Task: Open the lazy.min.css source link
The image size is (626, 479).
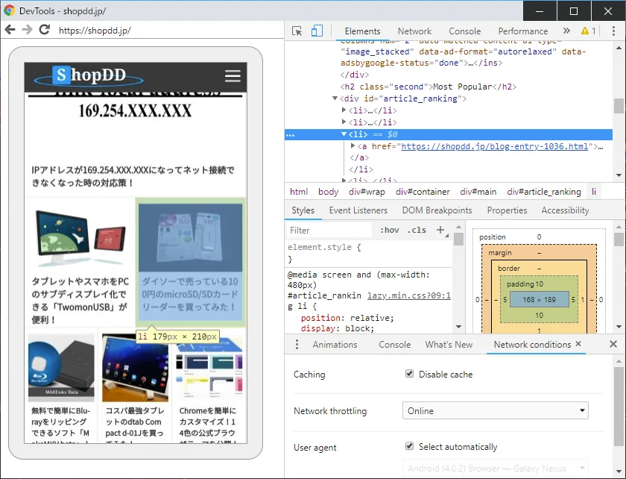Action: coord(408,295)
